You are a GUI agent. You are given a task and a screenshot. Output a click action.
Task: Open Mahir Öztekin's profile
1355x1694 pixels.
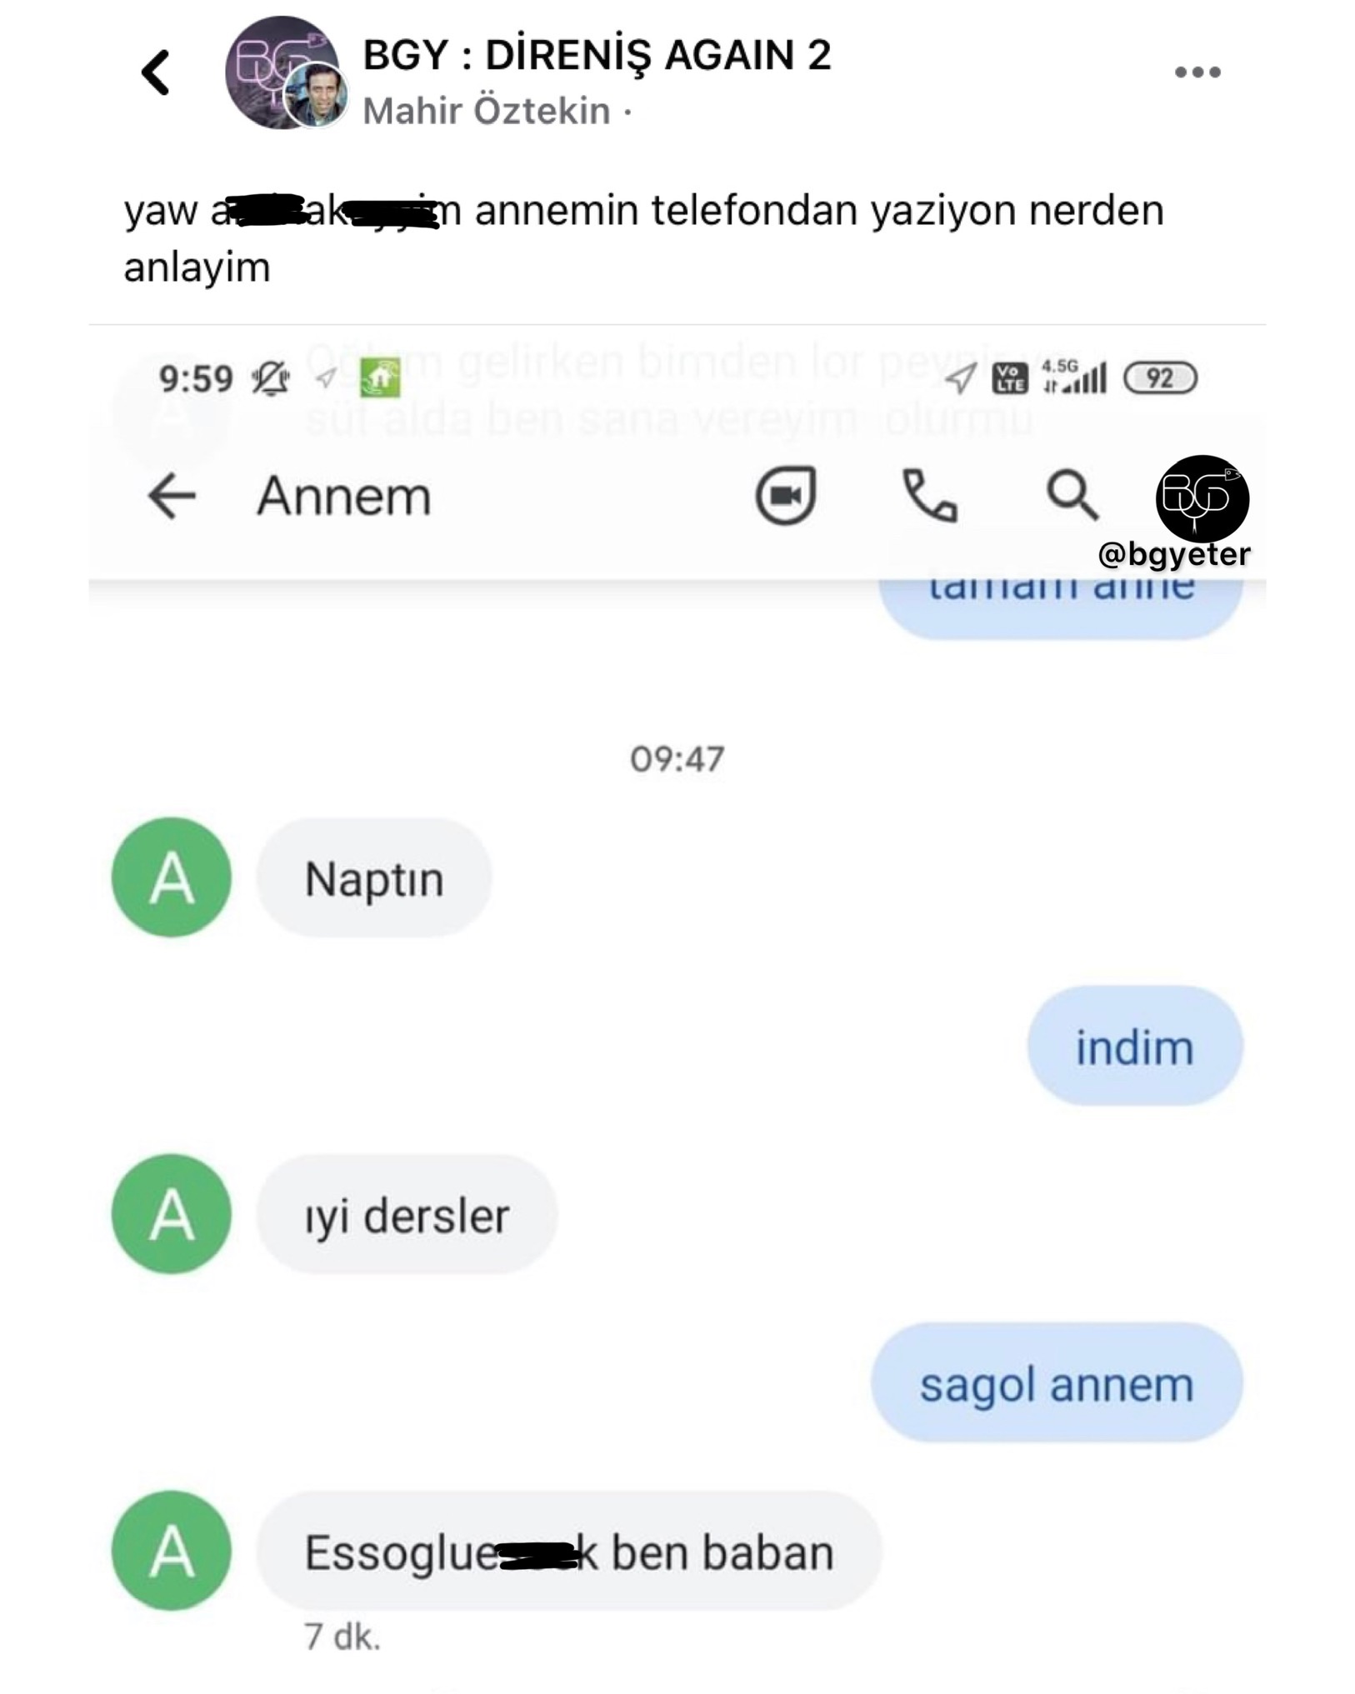[487, 111]
